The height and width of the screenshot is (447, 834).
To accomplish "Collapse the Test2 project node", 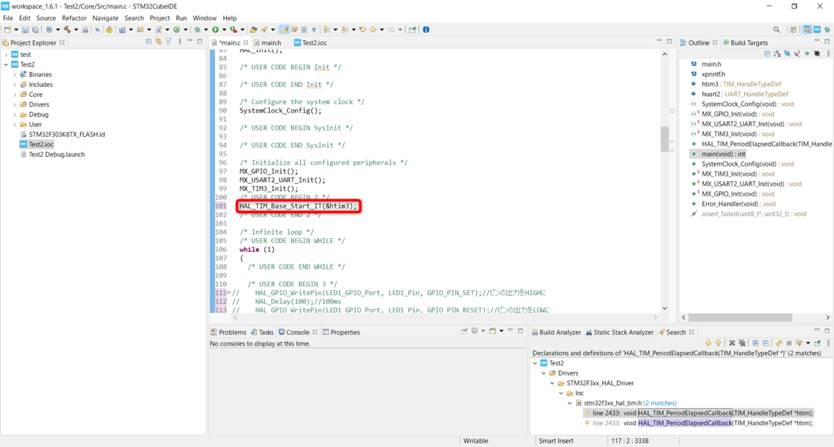I will 6,65.
